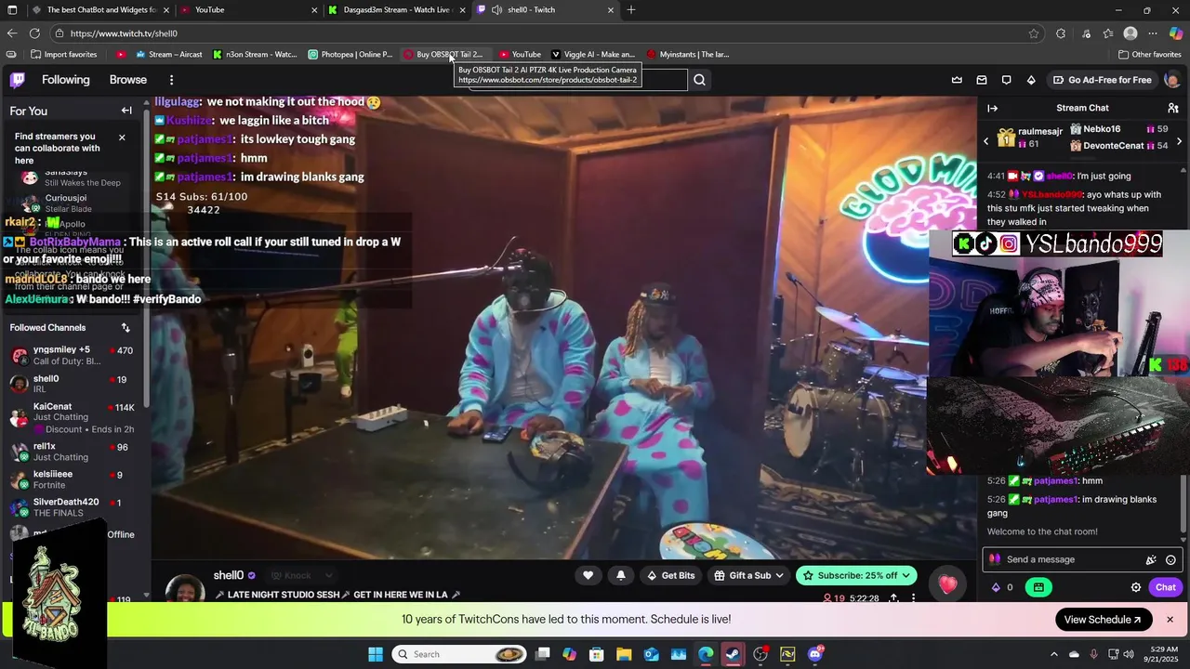Switch to the Dasgasd3m Stream browser tab
1190x669 pixels.
396,10
